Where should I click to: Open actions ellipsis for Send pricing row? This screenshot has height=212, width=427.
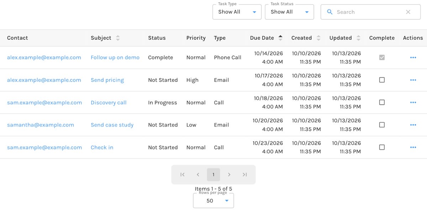(x=413, y=80)
